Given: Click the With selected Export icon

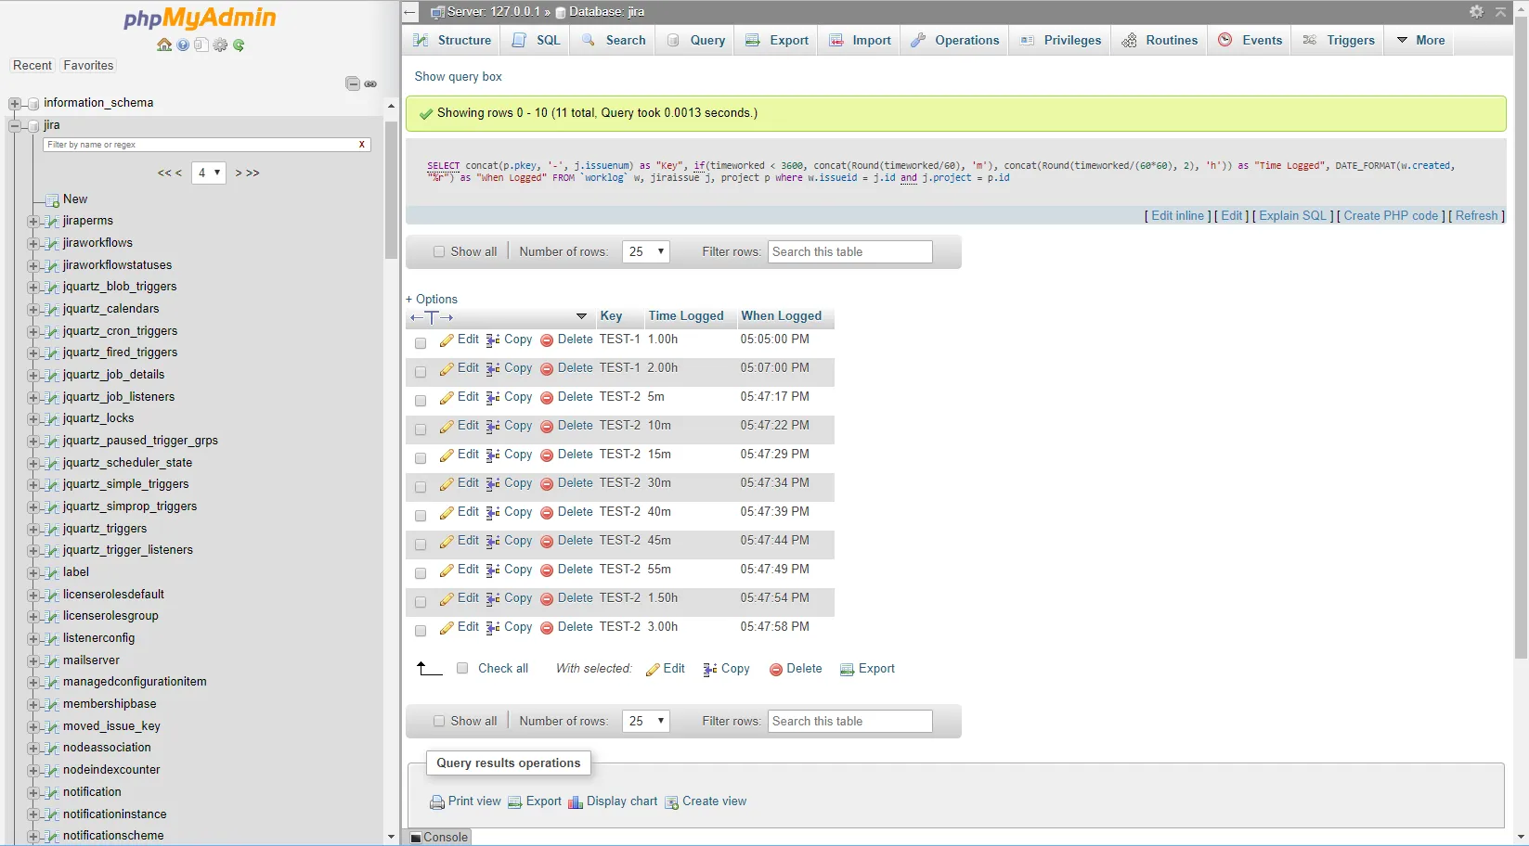Looking at the screenshot, I should (x=847, y=670).
